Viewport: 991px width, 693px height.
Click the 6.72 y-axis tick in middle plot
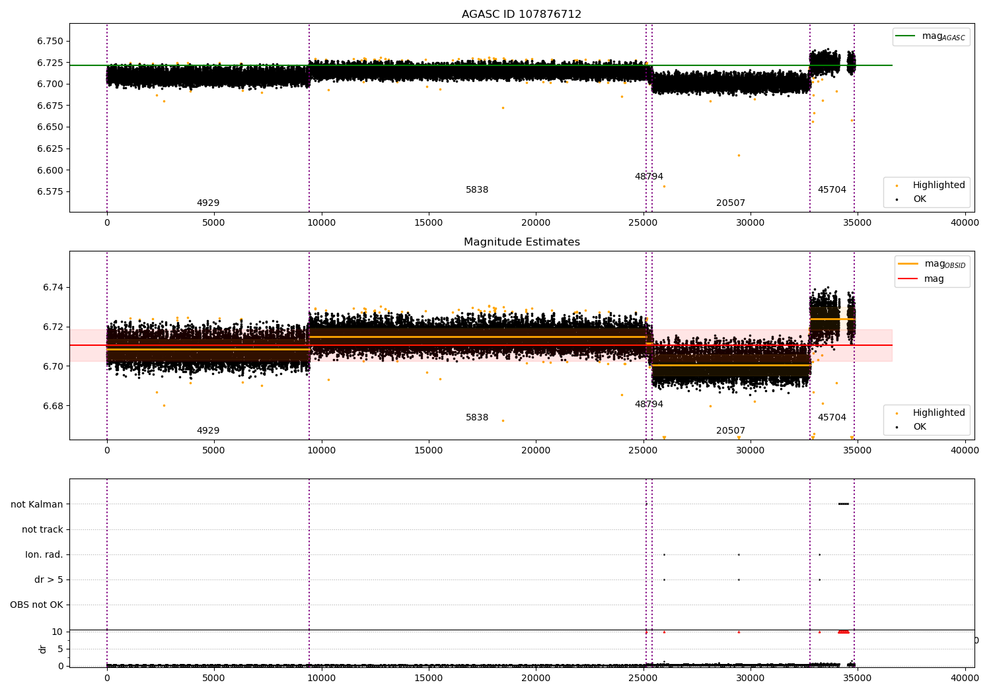pyautogui.click(x=54, y=327)
